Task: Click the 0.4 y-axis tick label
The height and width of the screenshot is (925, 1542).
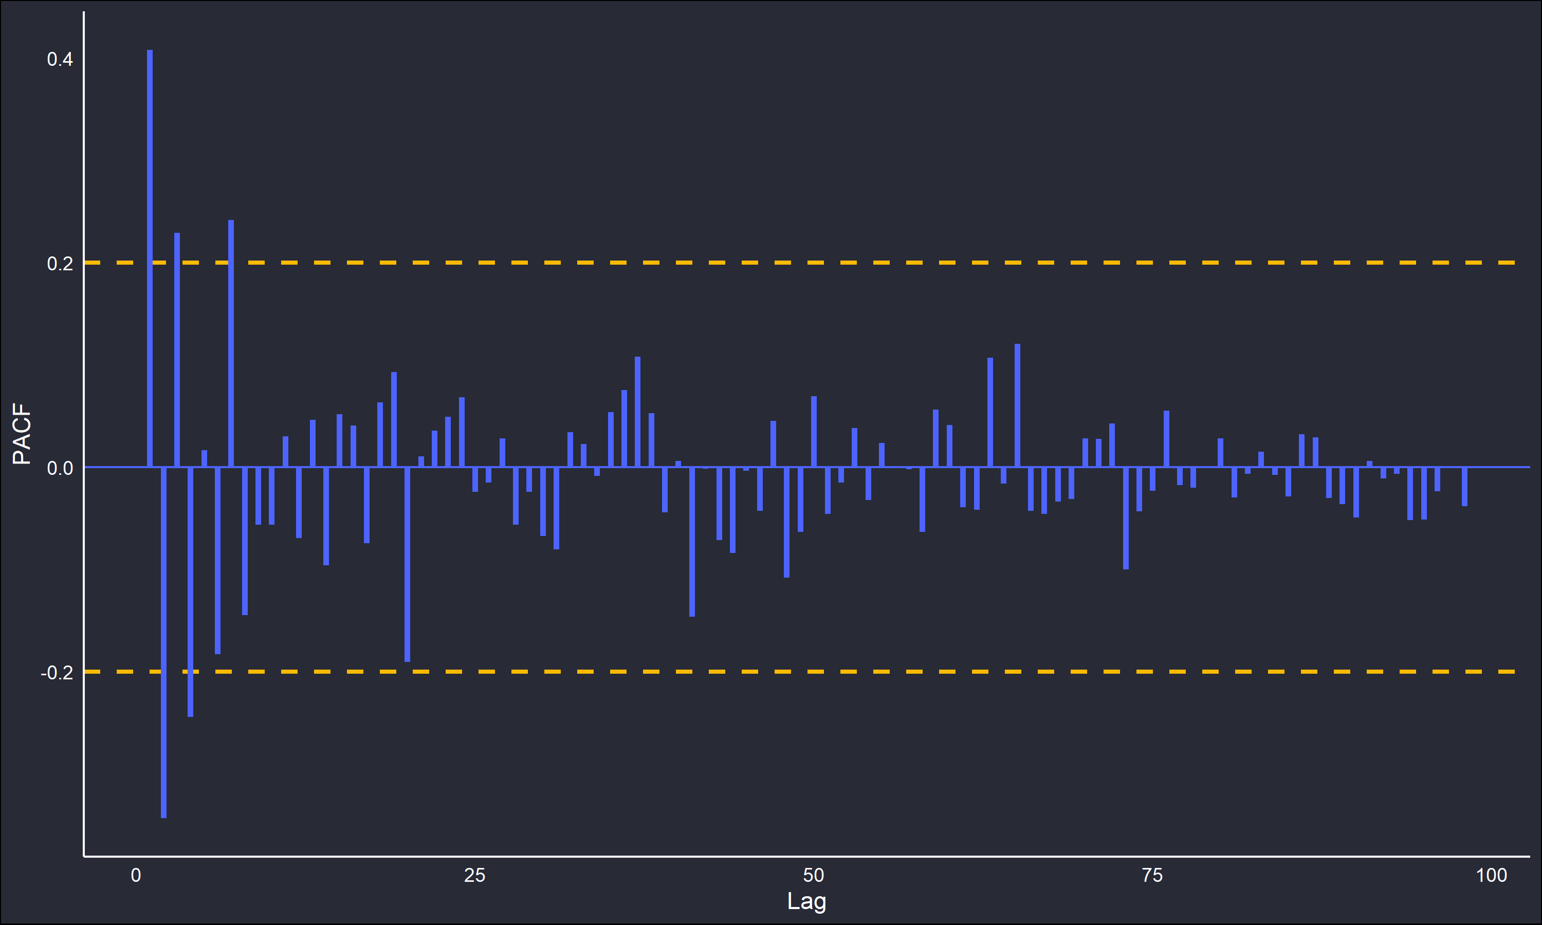Action: click(60, 59)
